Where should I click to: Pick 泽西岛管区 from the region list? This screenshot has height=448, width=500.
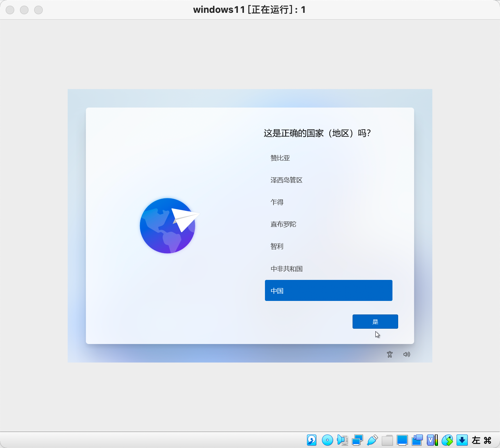tap(329, 180)
